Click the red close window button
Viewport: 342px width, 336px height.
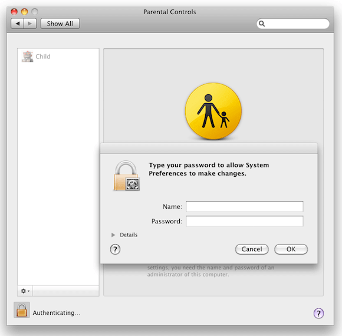[14, 12]
